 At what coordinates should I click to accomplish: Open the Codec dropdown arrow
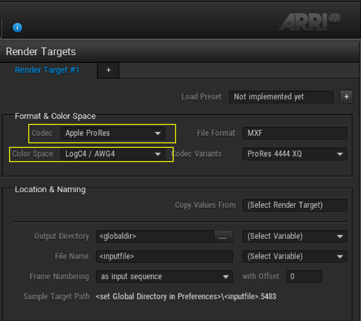pyautogui.click(x=158, y=133)
